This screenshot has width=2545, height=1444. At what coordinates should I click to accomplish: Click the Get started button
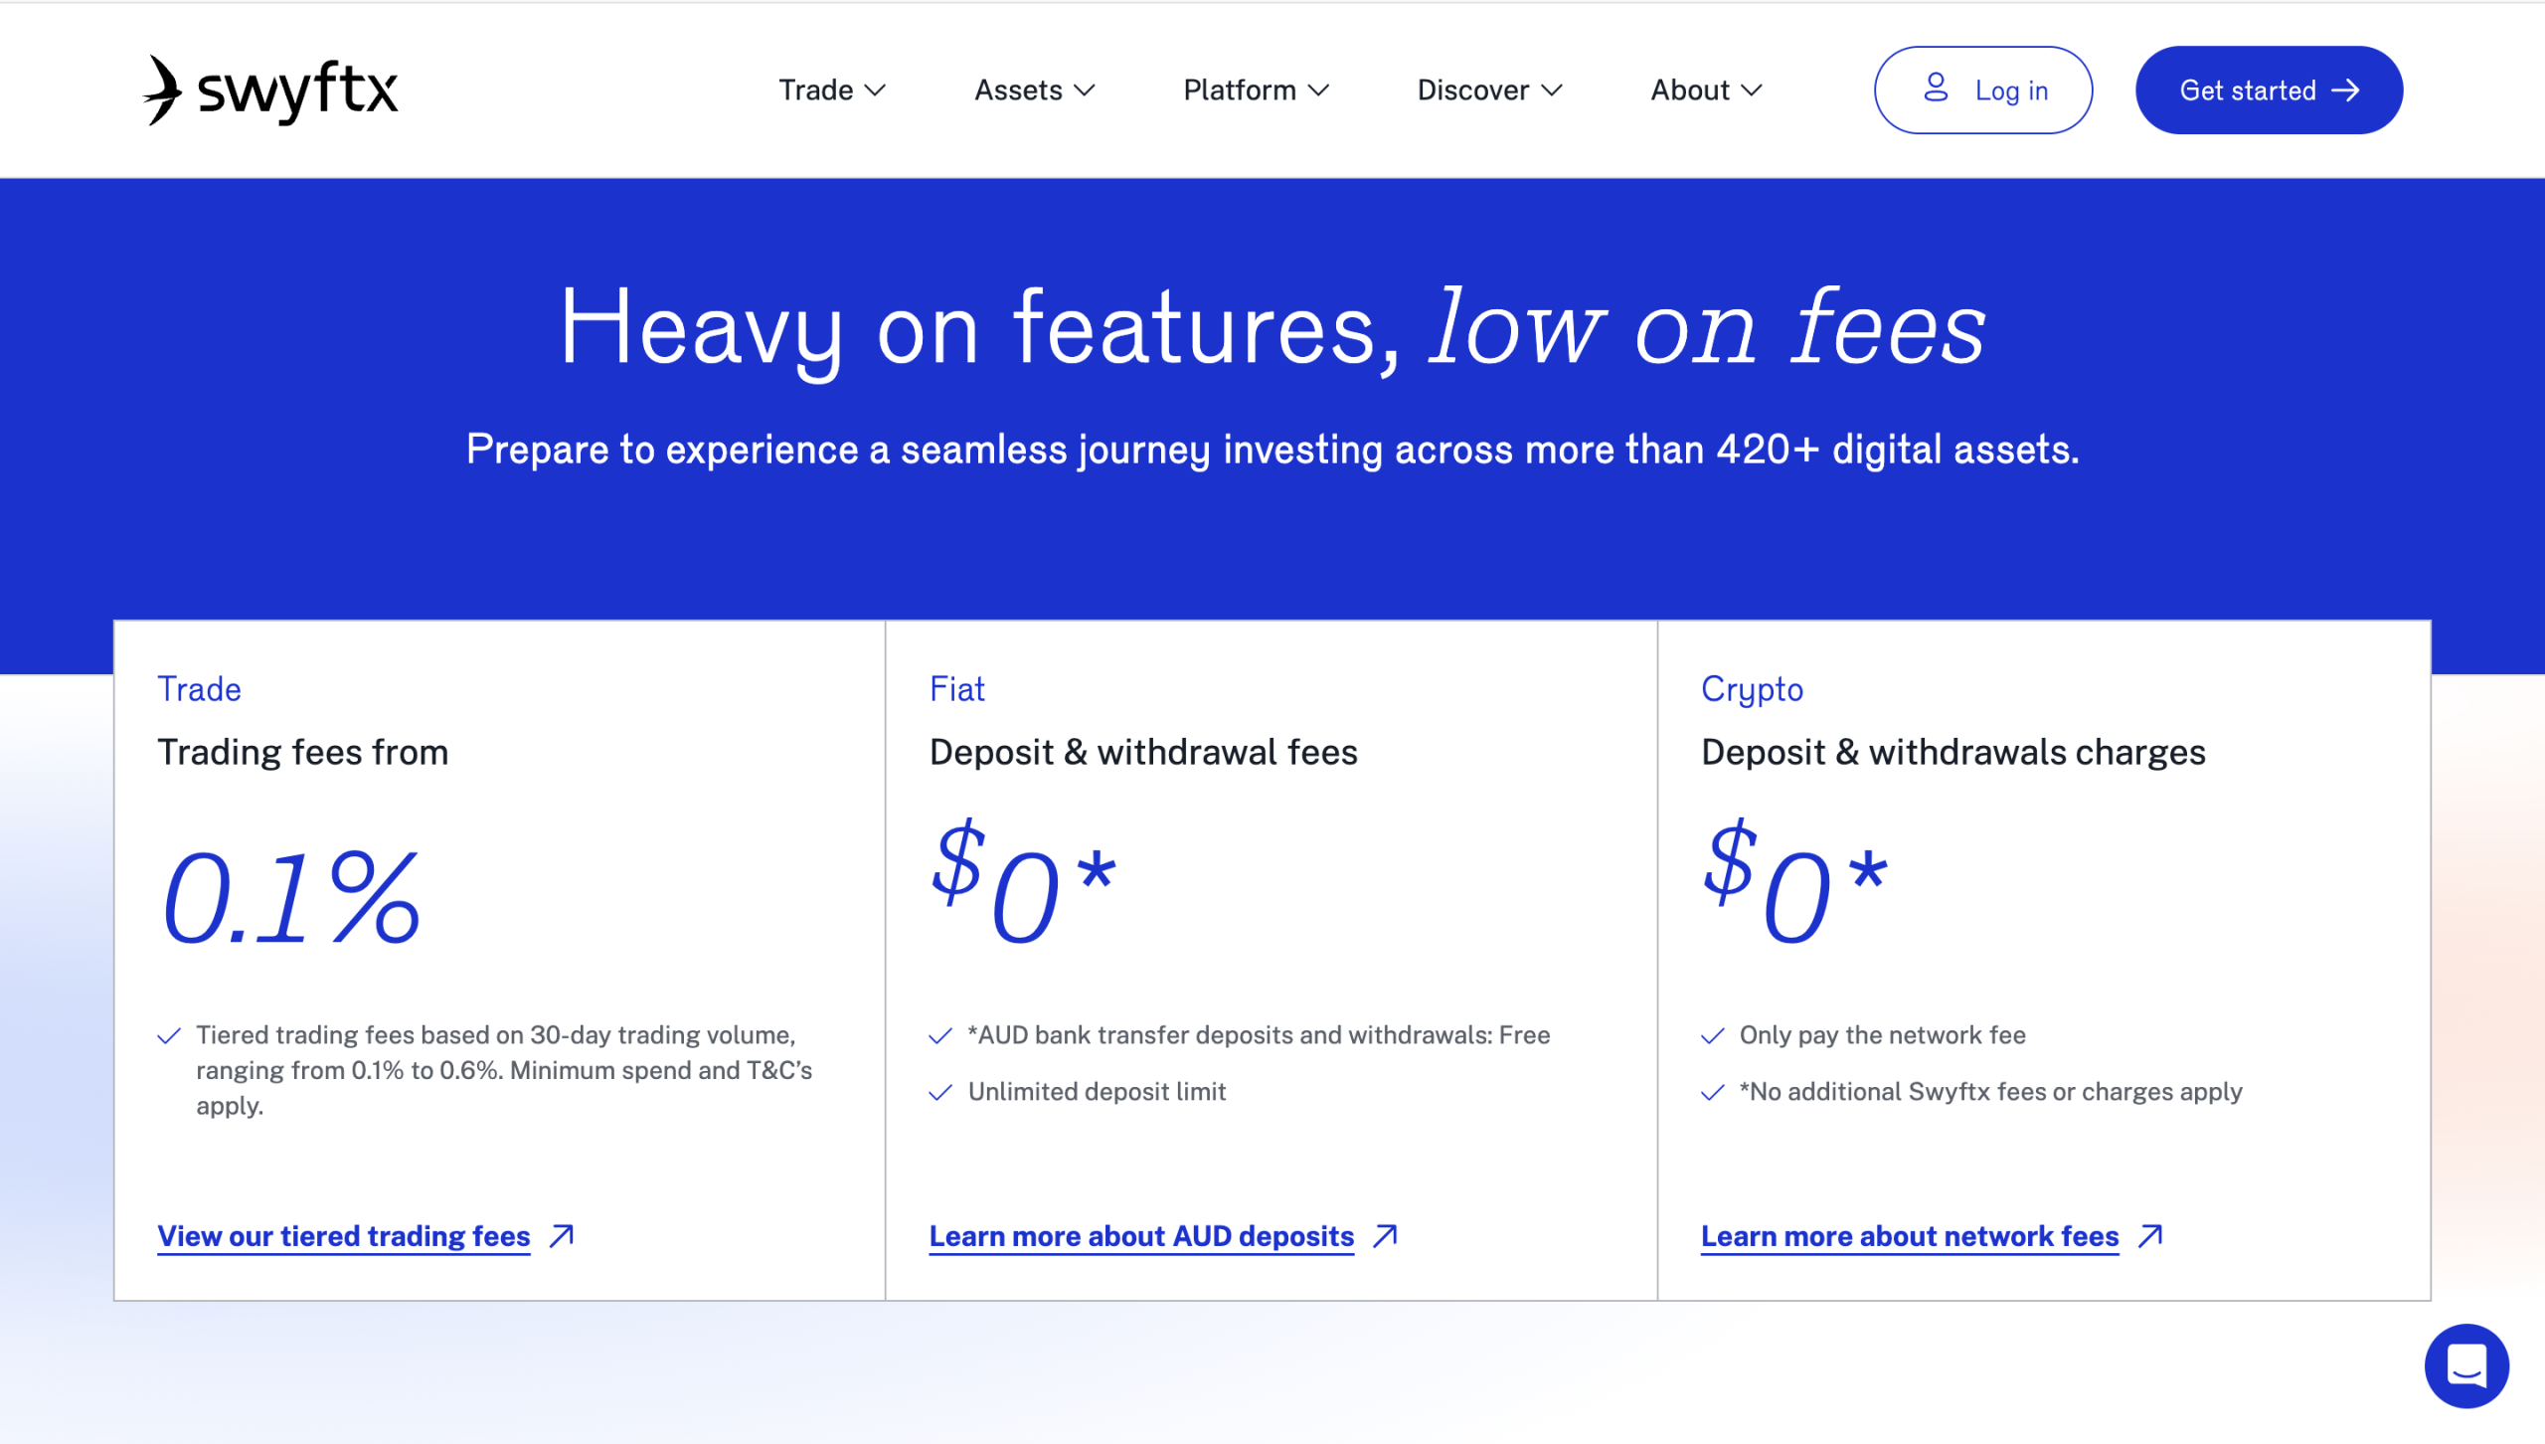2269,90
